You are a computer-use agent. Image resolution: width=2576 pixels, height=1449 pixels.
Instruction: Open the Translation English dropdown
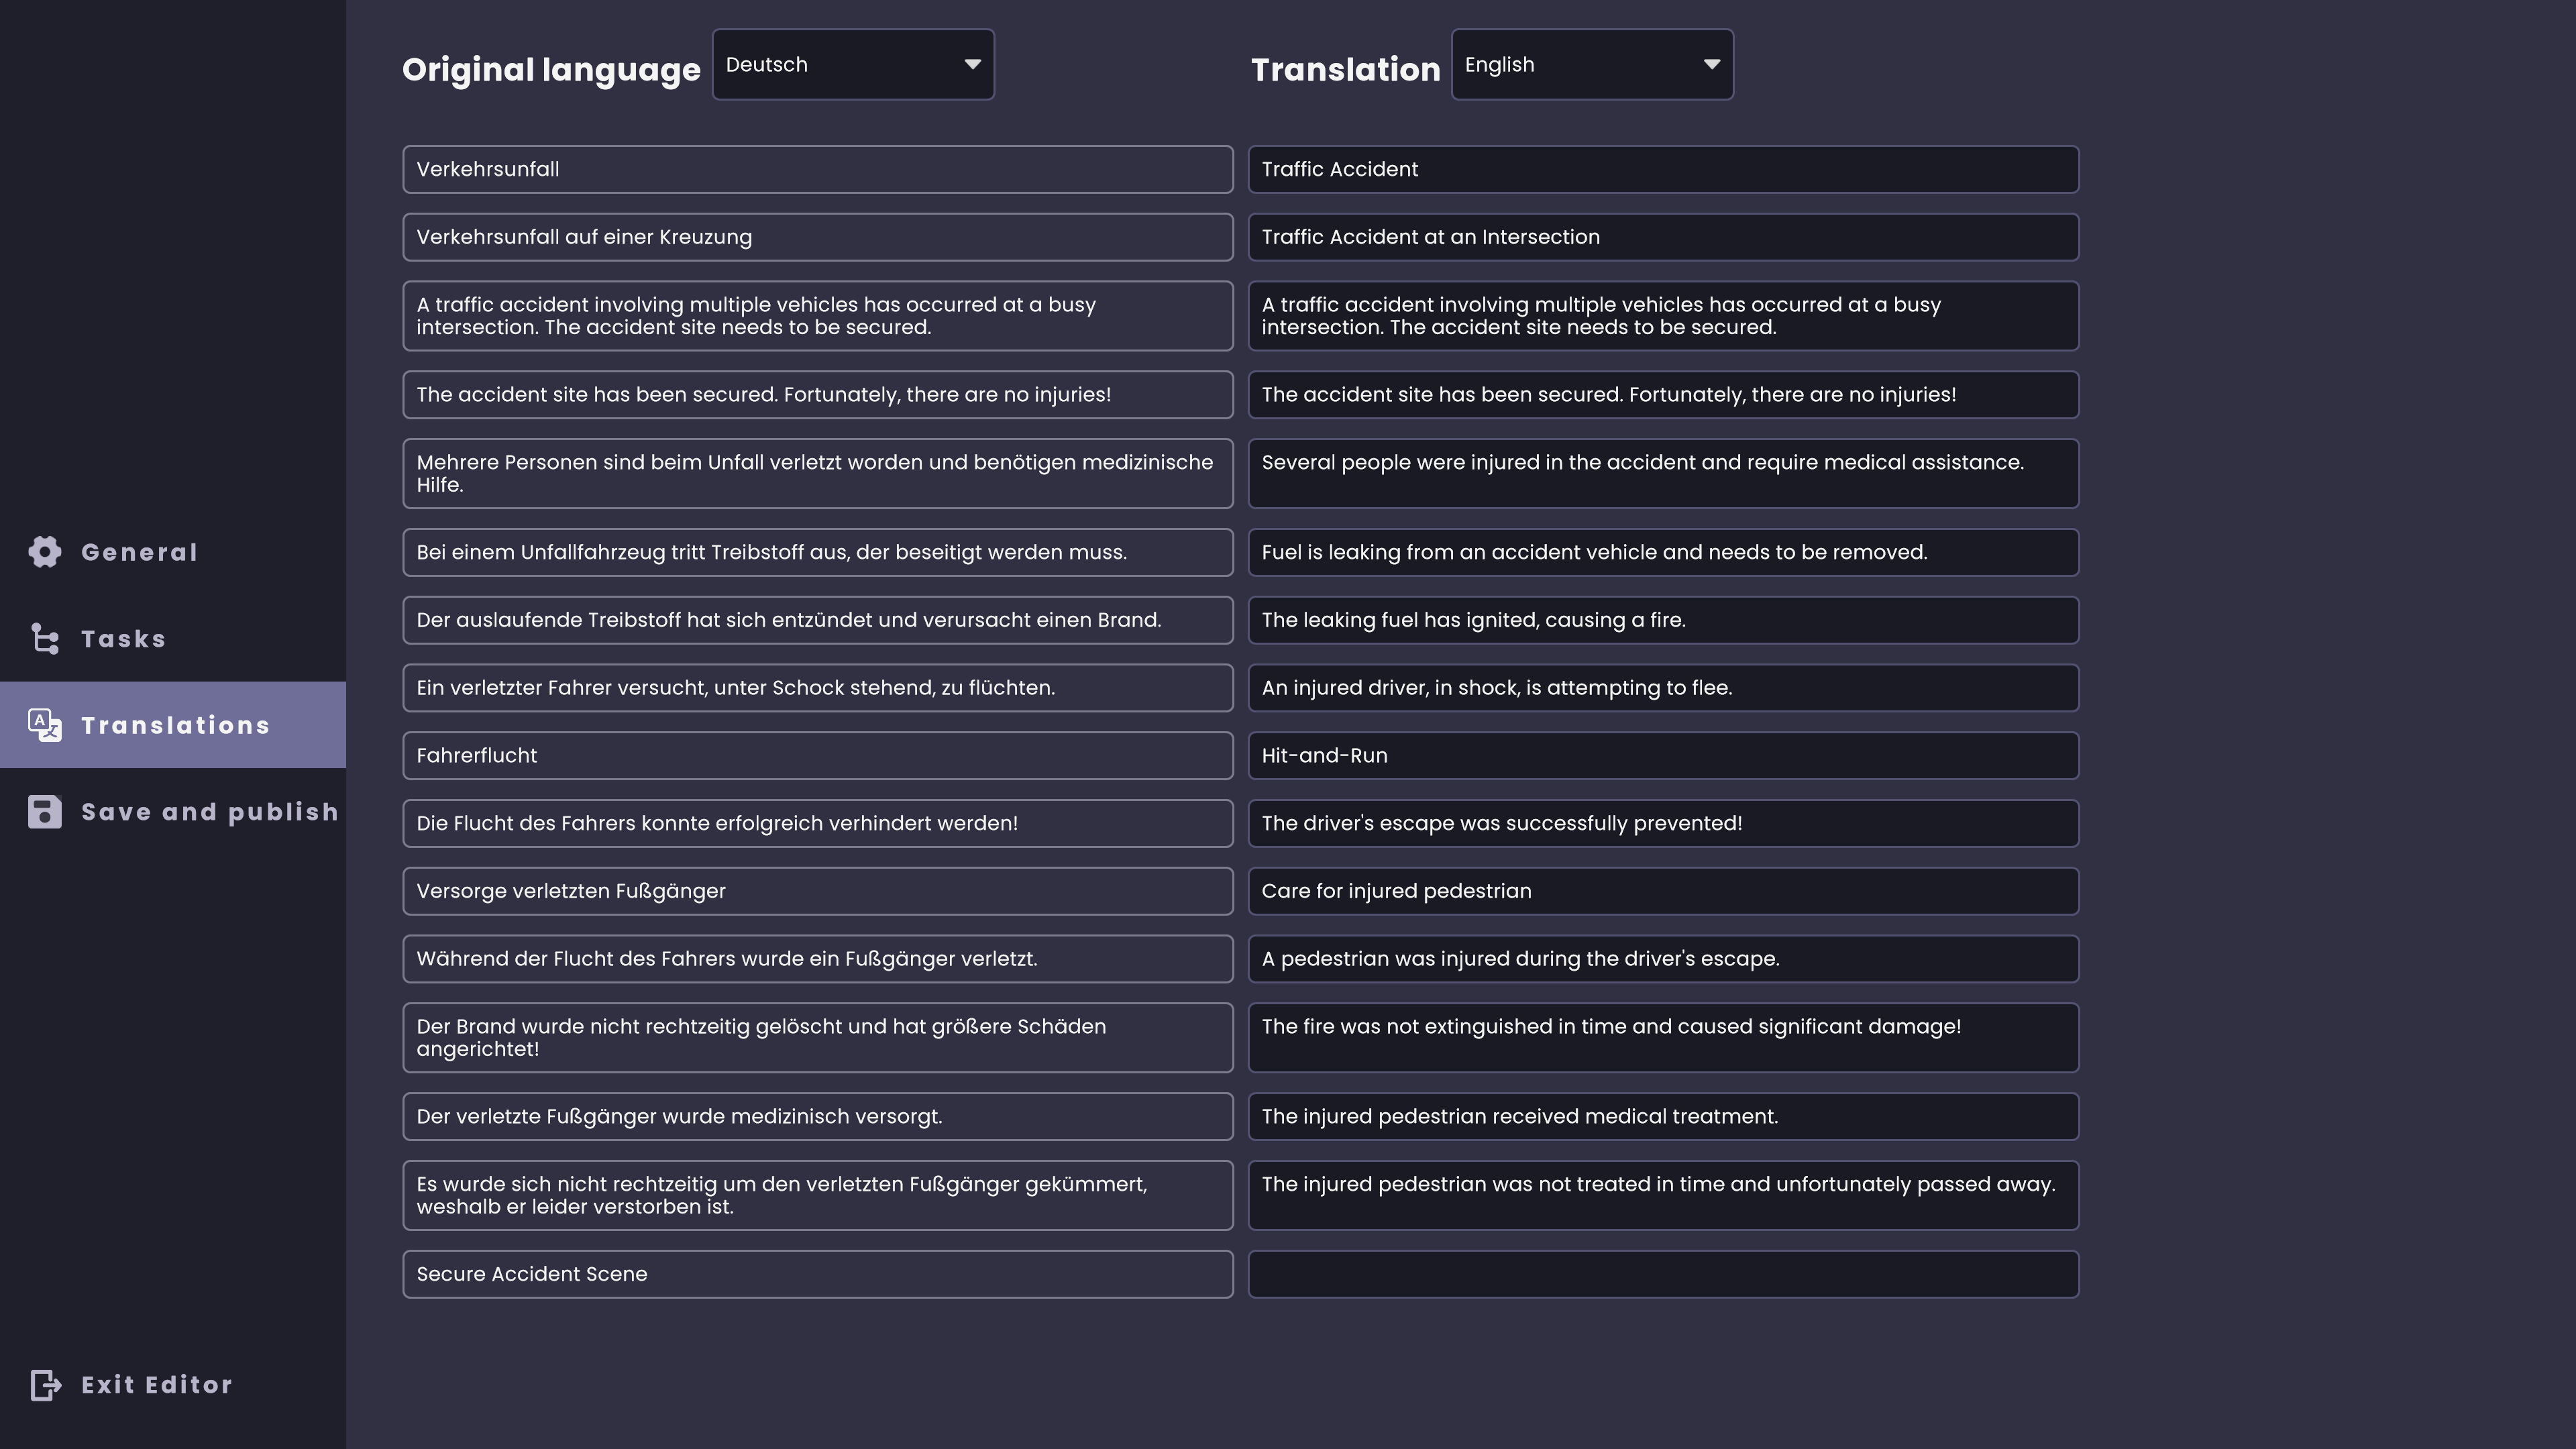(x=1592, y=64)
